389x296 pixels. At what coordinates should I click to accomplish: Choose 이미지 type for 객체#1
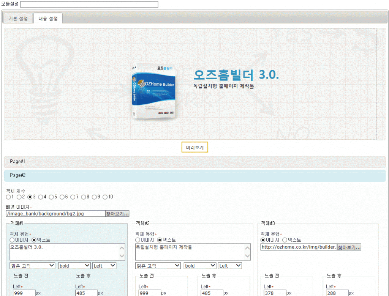click(x=12, y=240)
